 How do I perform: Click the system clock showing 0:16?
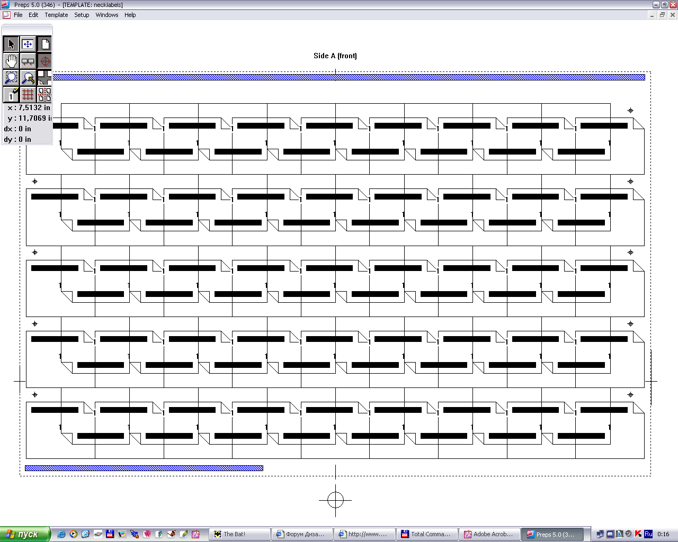pyautogui.click(x=663, y=534)
